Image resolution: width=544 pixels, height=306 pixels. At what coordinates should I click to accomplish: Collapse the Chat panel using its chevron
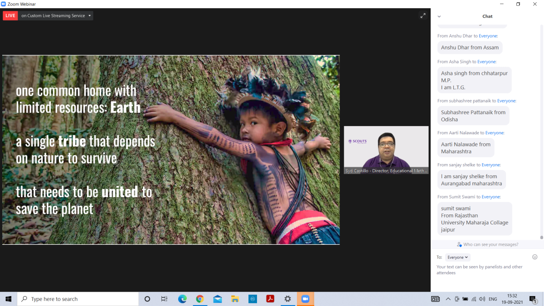click(439, 16)
